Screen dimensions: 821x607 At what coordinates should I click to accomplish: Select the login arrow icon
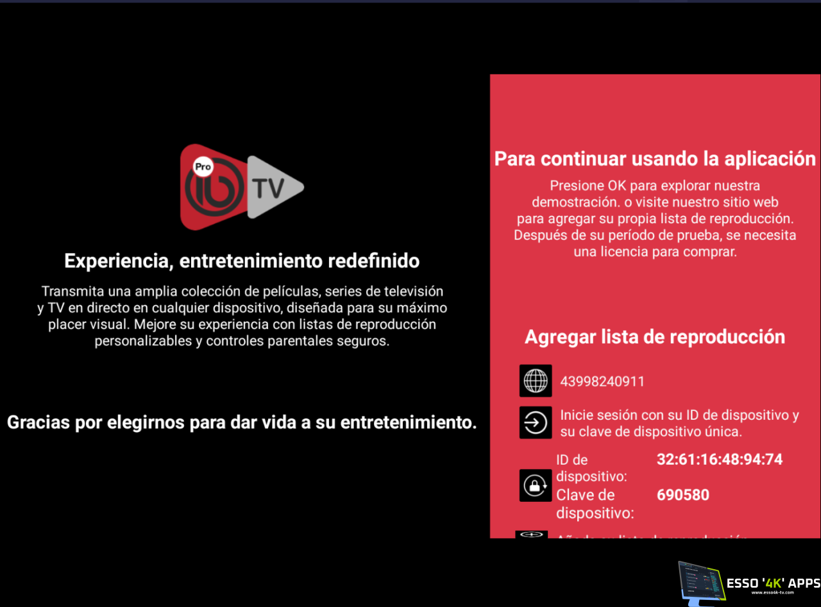pyautogui.click(x=535, y=423)
